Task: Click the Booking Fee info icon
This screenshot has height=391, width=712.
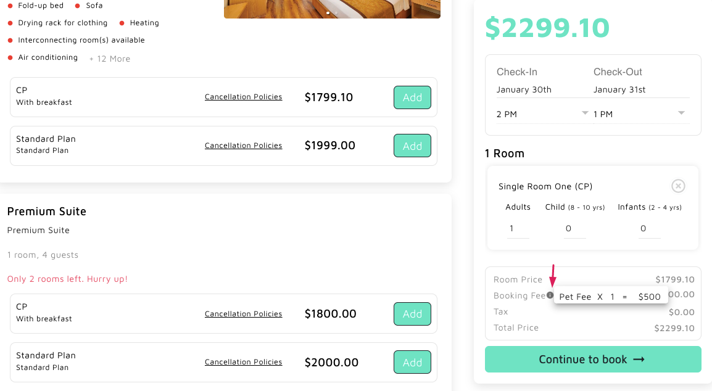Action: [550, 295]
